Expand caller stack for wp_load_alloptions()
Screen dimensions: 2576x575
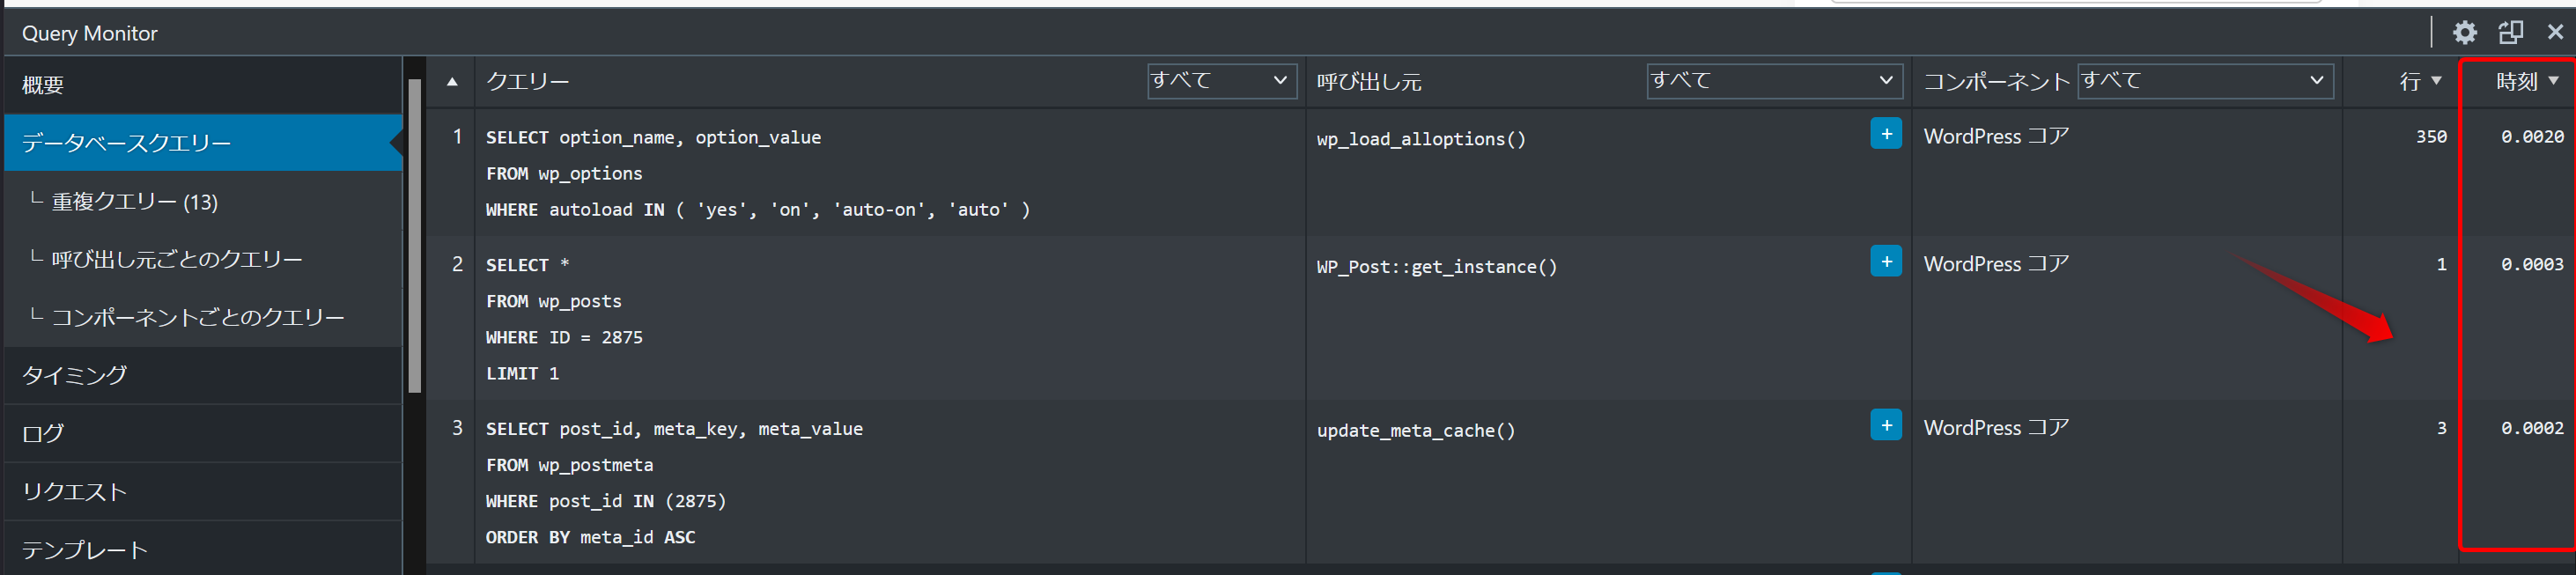point(1886,134)
